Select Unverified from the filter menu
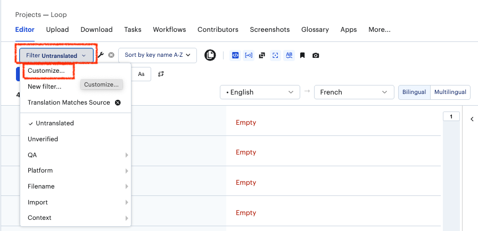This screenshot has height=231, width=478. 43,139
